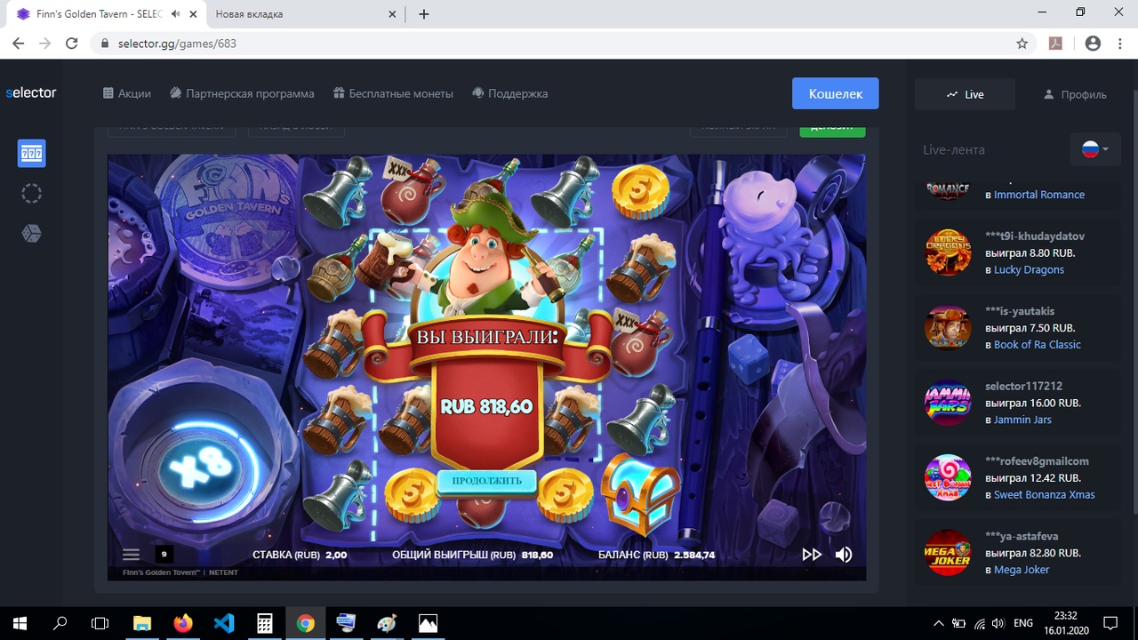Click the dashed circle sidebar icon
The width and height of the screenshot is (1138, 640).
pyautogui.click(x=32, y=194)
